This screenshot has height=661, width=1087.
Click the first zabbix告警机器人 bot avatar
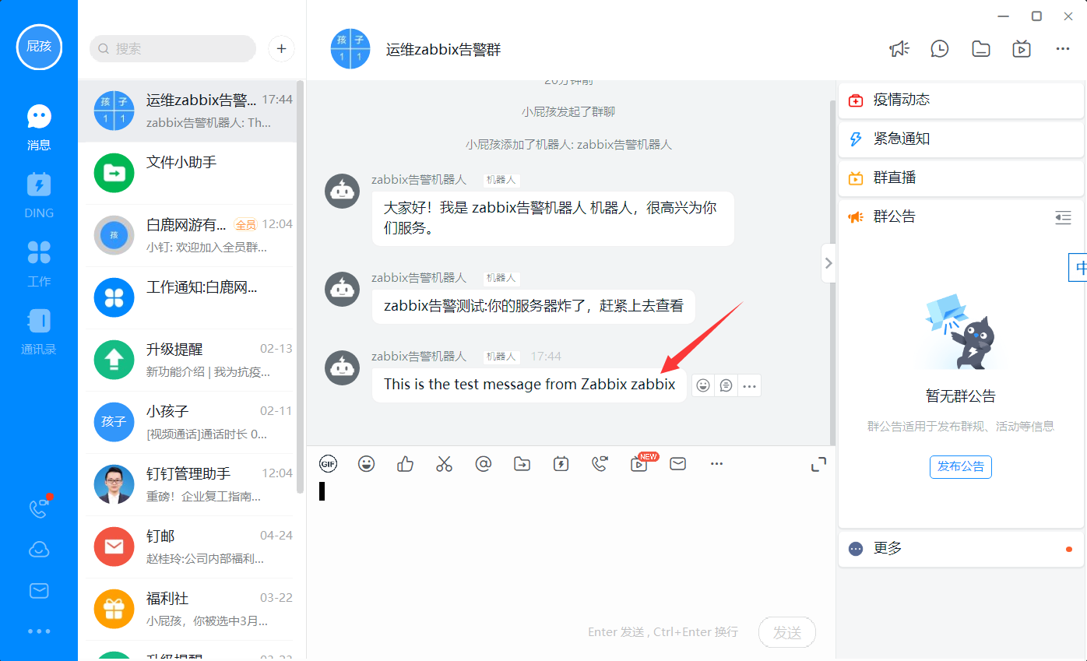[342, 191]
